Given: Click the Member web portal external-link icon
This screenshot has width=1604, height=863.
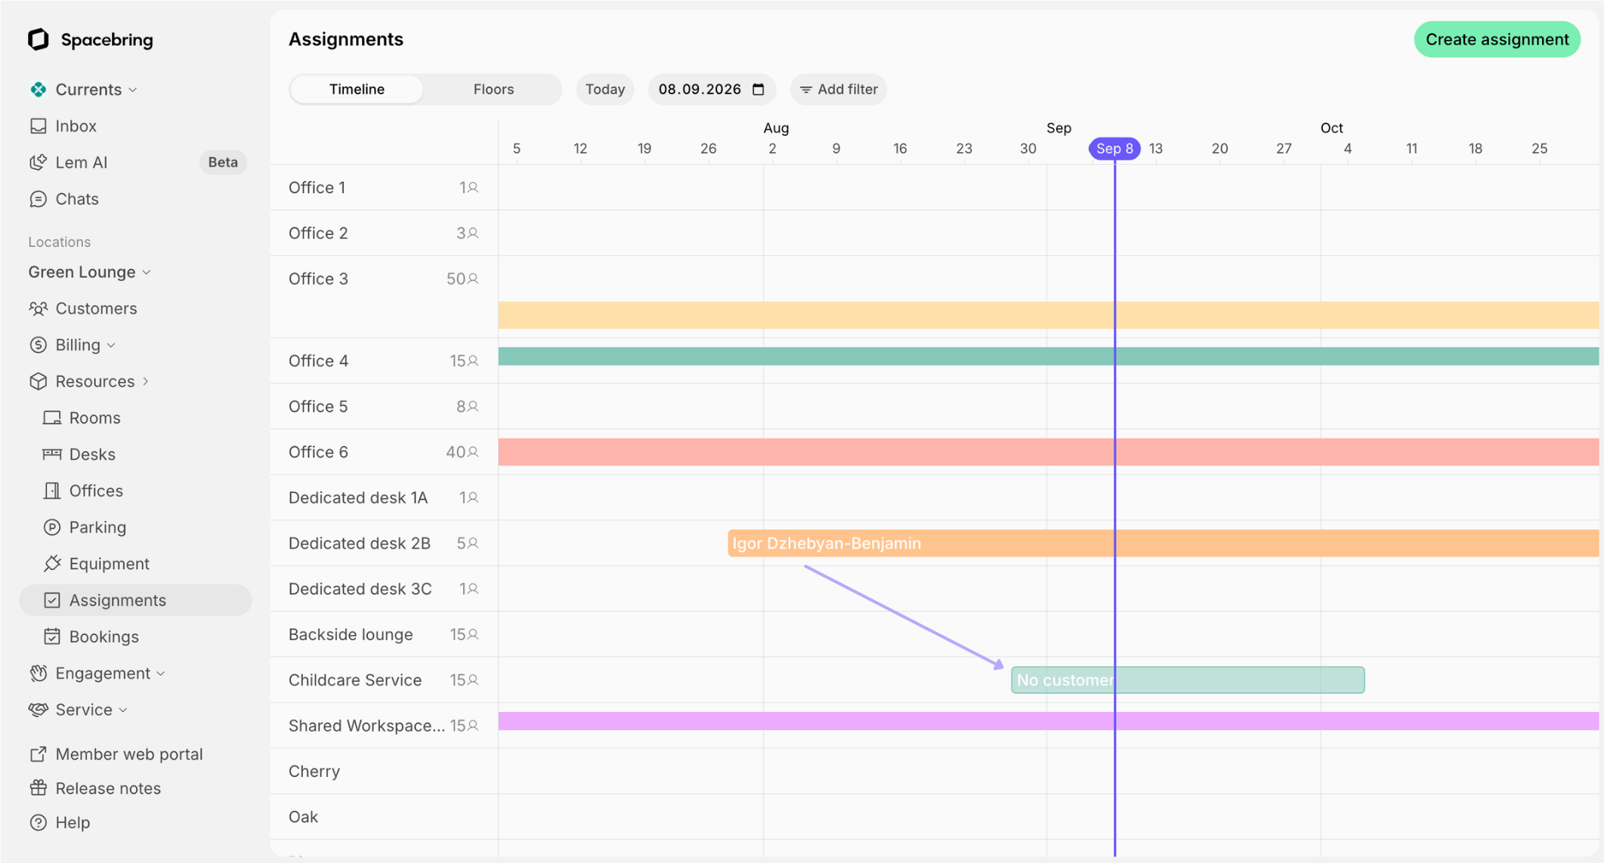Looking at the screenshot, I should point(39,754).
